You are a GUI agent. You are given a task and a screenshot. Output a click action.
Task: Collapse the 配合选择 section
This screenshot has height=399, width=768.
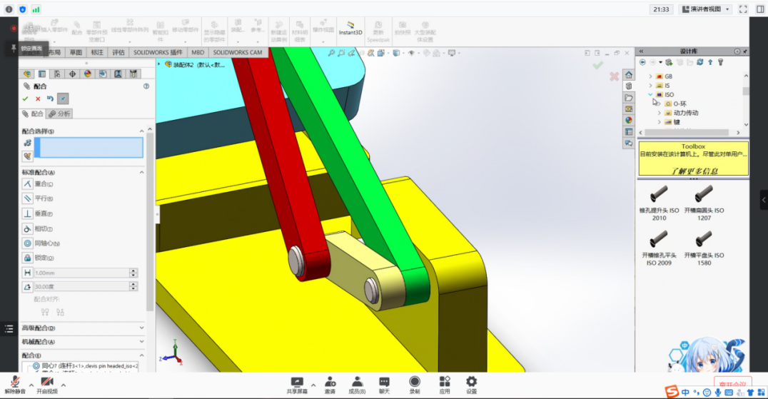pyautogui.click(x=141, y=131)
